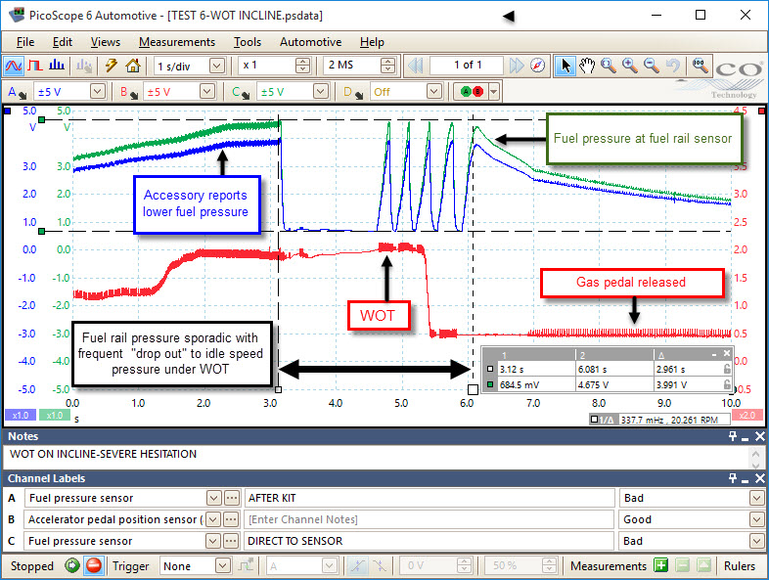Adjust the x1 zoom factor stepper

click(x=303, y=66)
